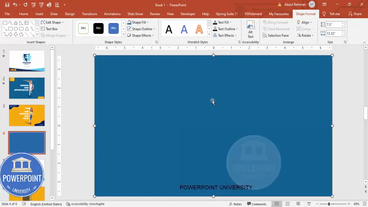Expand the Edit Shape menu
This screenshot has width=368, height=207.
(x=52, y=22)
